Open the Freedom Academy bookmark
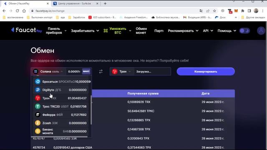Image resolution: width=267 pixels, height=150 pixels. (133, 17)
